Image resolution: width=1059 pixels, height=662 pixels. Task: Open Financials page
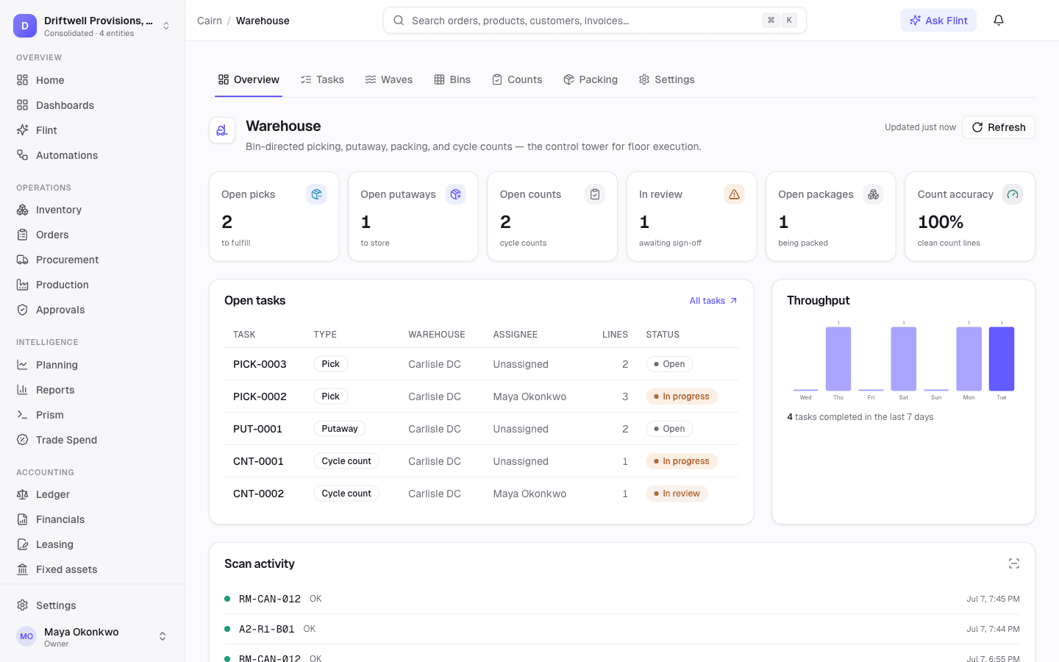[92, 519]
